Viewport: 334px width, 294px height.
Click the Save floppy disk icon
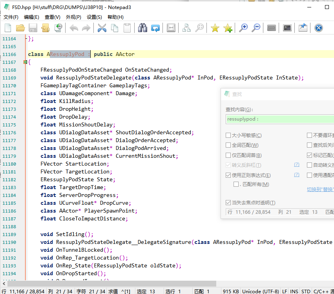33,28
